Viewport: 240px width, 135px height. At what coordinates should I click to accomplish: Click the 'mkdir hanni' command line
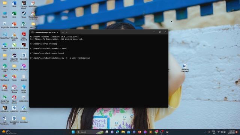click(49, 48)
